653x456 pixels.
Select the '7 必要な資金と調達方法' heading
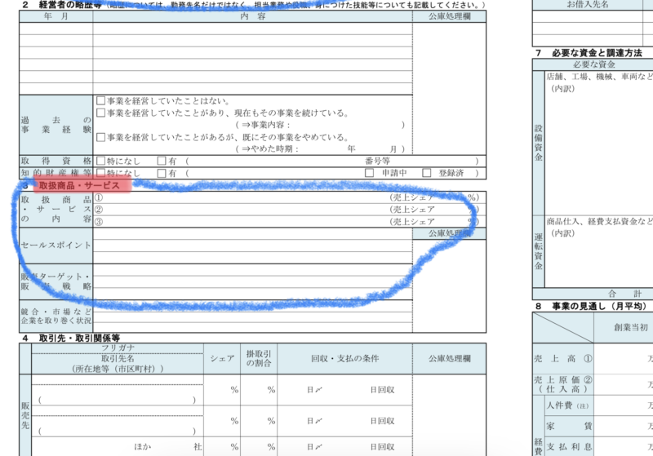[x=589, y=53]
